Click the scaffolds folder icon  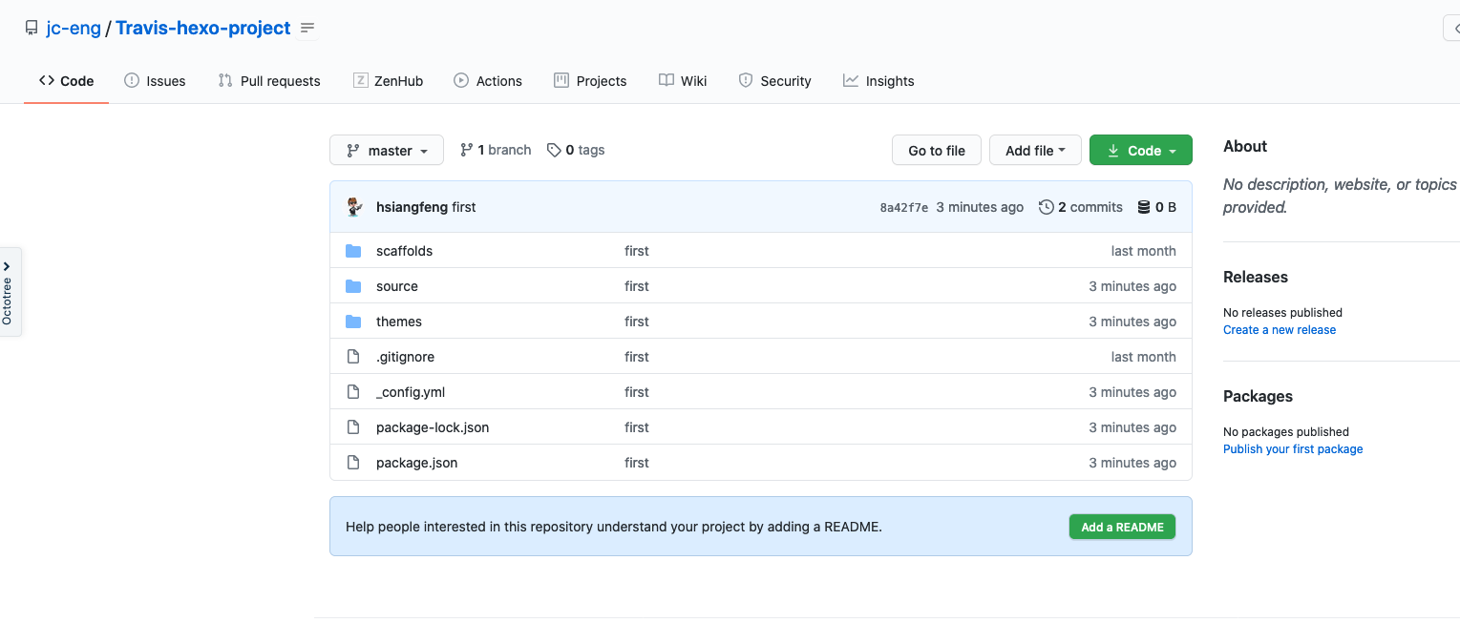pos(353,251)
